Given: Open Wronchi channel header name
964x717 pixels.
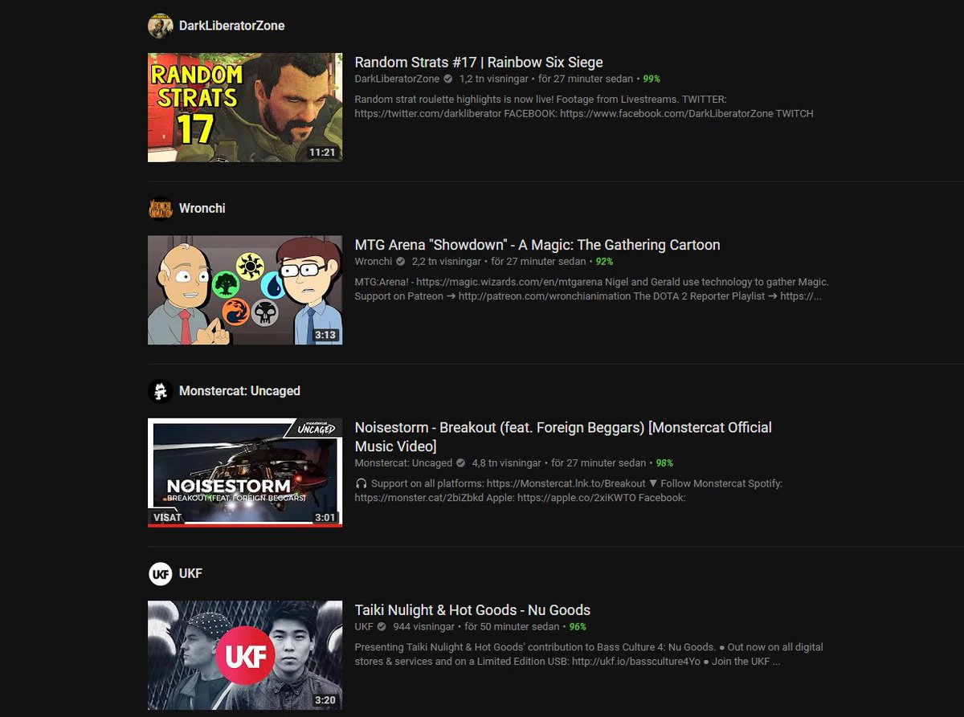Looking at the screenshot, I should click(x=202, y=208).
